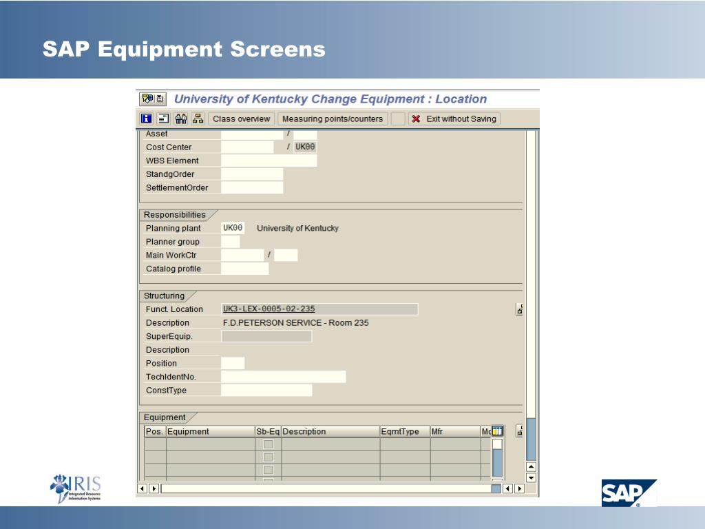The width and height of the screenshot is (705, 529).
Task: Click the Main WorkCtr plant field after the slash
Action: (286, 255)
